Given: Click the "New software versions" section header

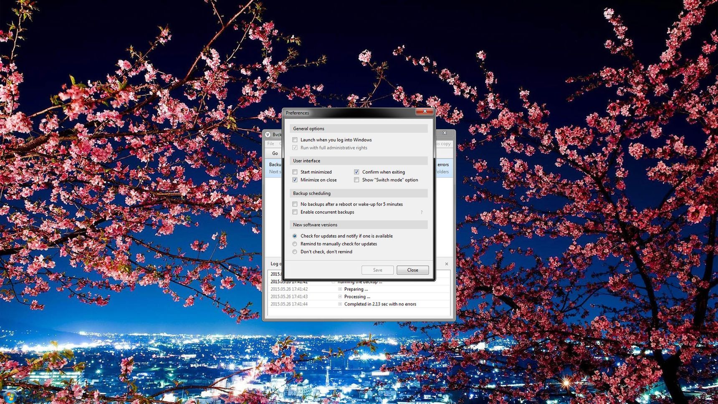Looking at the screenshot, I should point(359,225).
